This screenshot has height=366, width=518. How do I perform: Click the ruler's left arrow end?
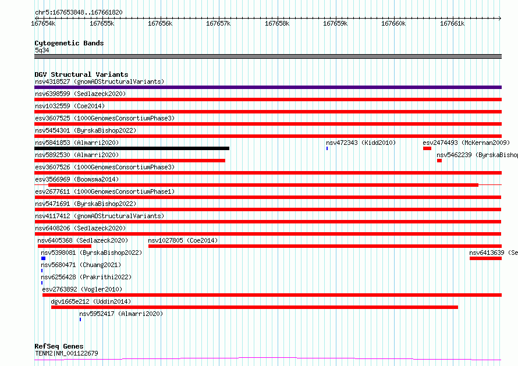coord(37,18)
